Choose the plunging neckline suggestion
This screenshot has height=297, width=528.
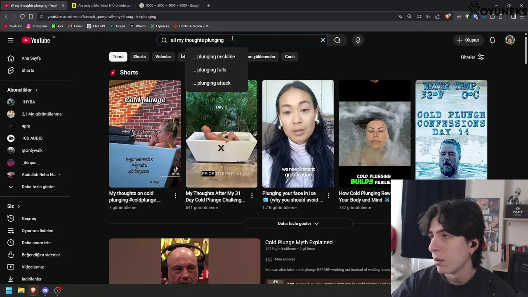(217, 57)
